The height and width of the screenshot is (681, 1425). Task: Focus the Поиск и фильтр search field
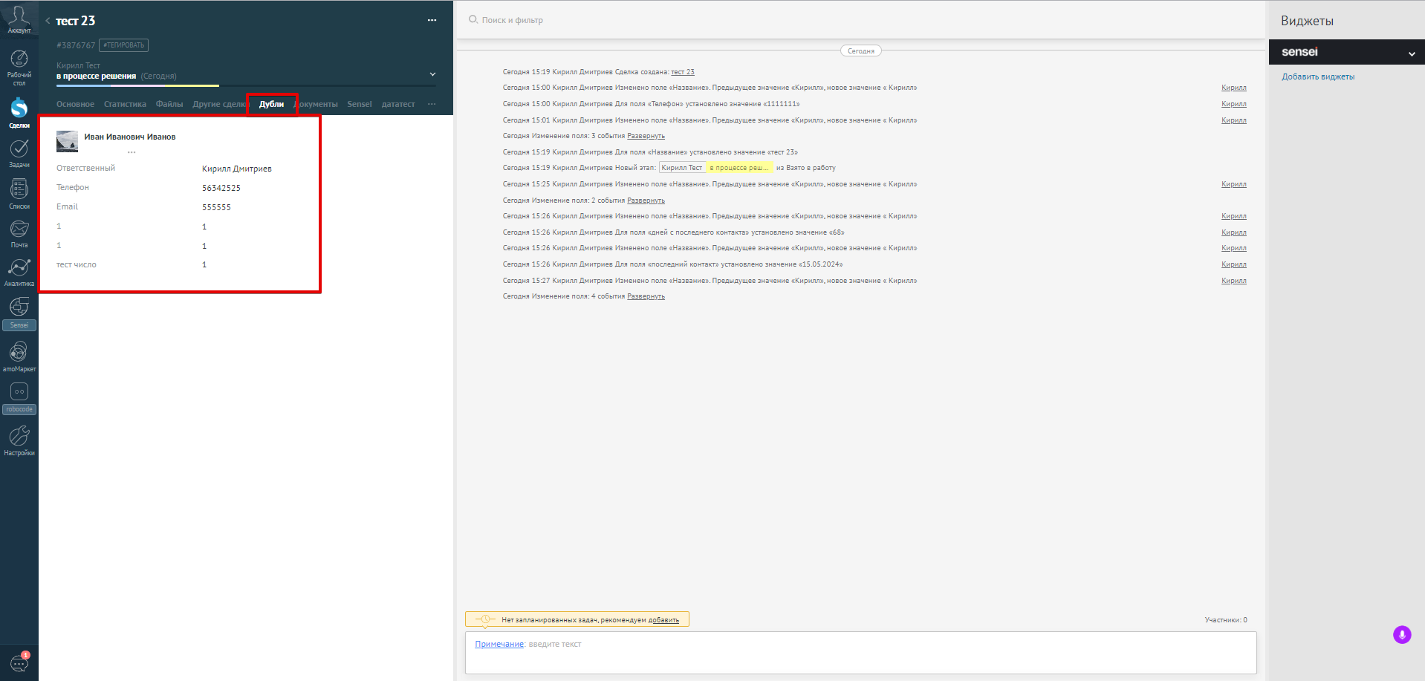(x=512, y=20)
